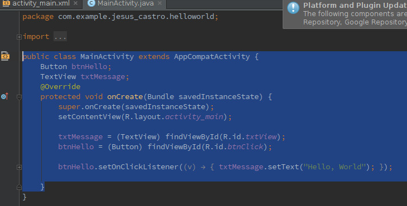Click the final closing brace of the class
Image resolution: width=407 pixels, height=206 pixels.
click(25, 197)
